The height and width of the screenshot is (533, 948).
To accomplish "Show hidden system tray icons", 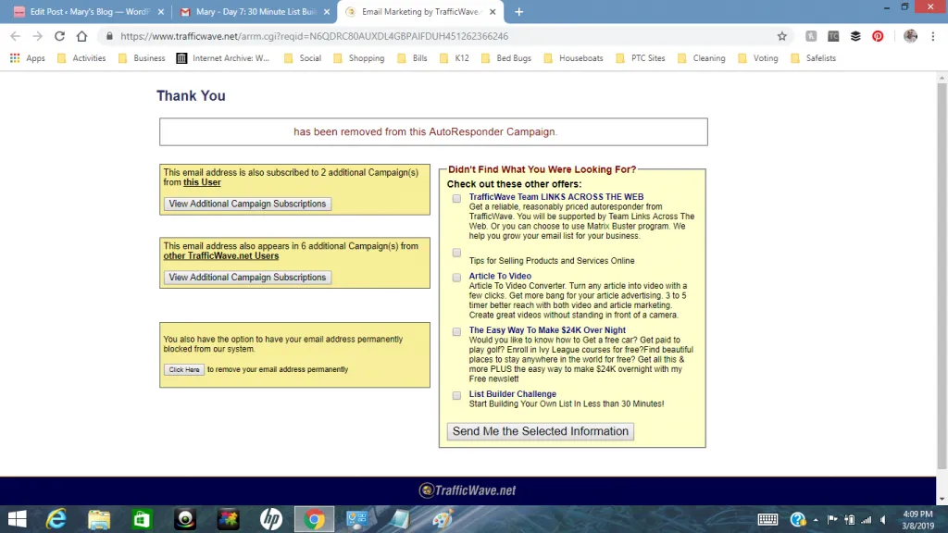I will coord(816,520).
